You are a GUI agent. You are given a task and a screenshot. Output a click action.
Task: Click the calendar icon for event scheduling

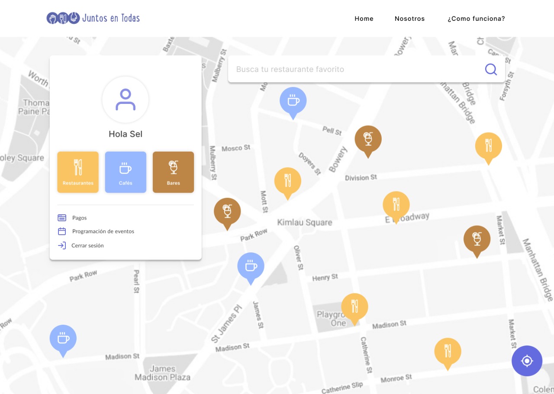coord(62,231)
